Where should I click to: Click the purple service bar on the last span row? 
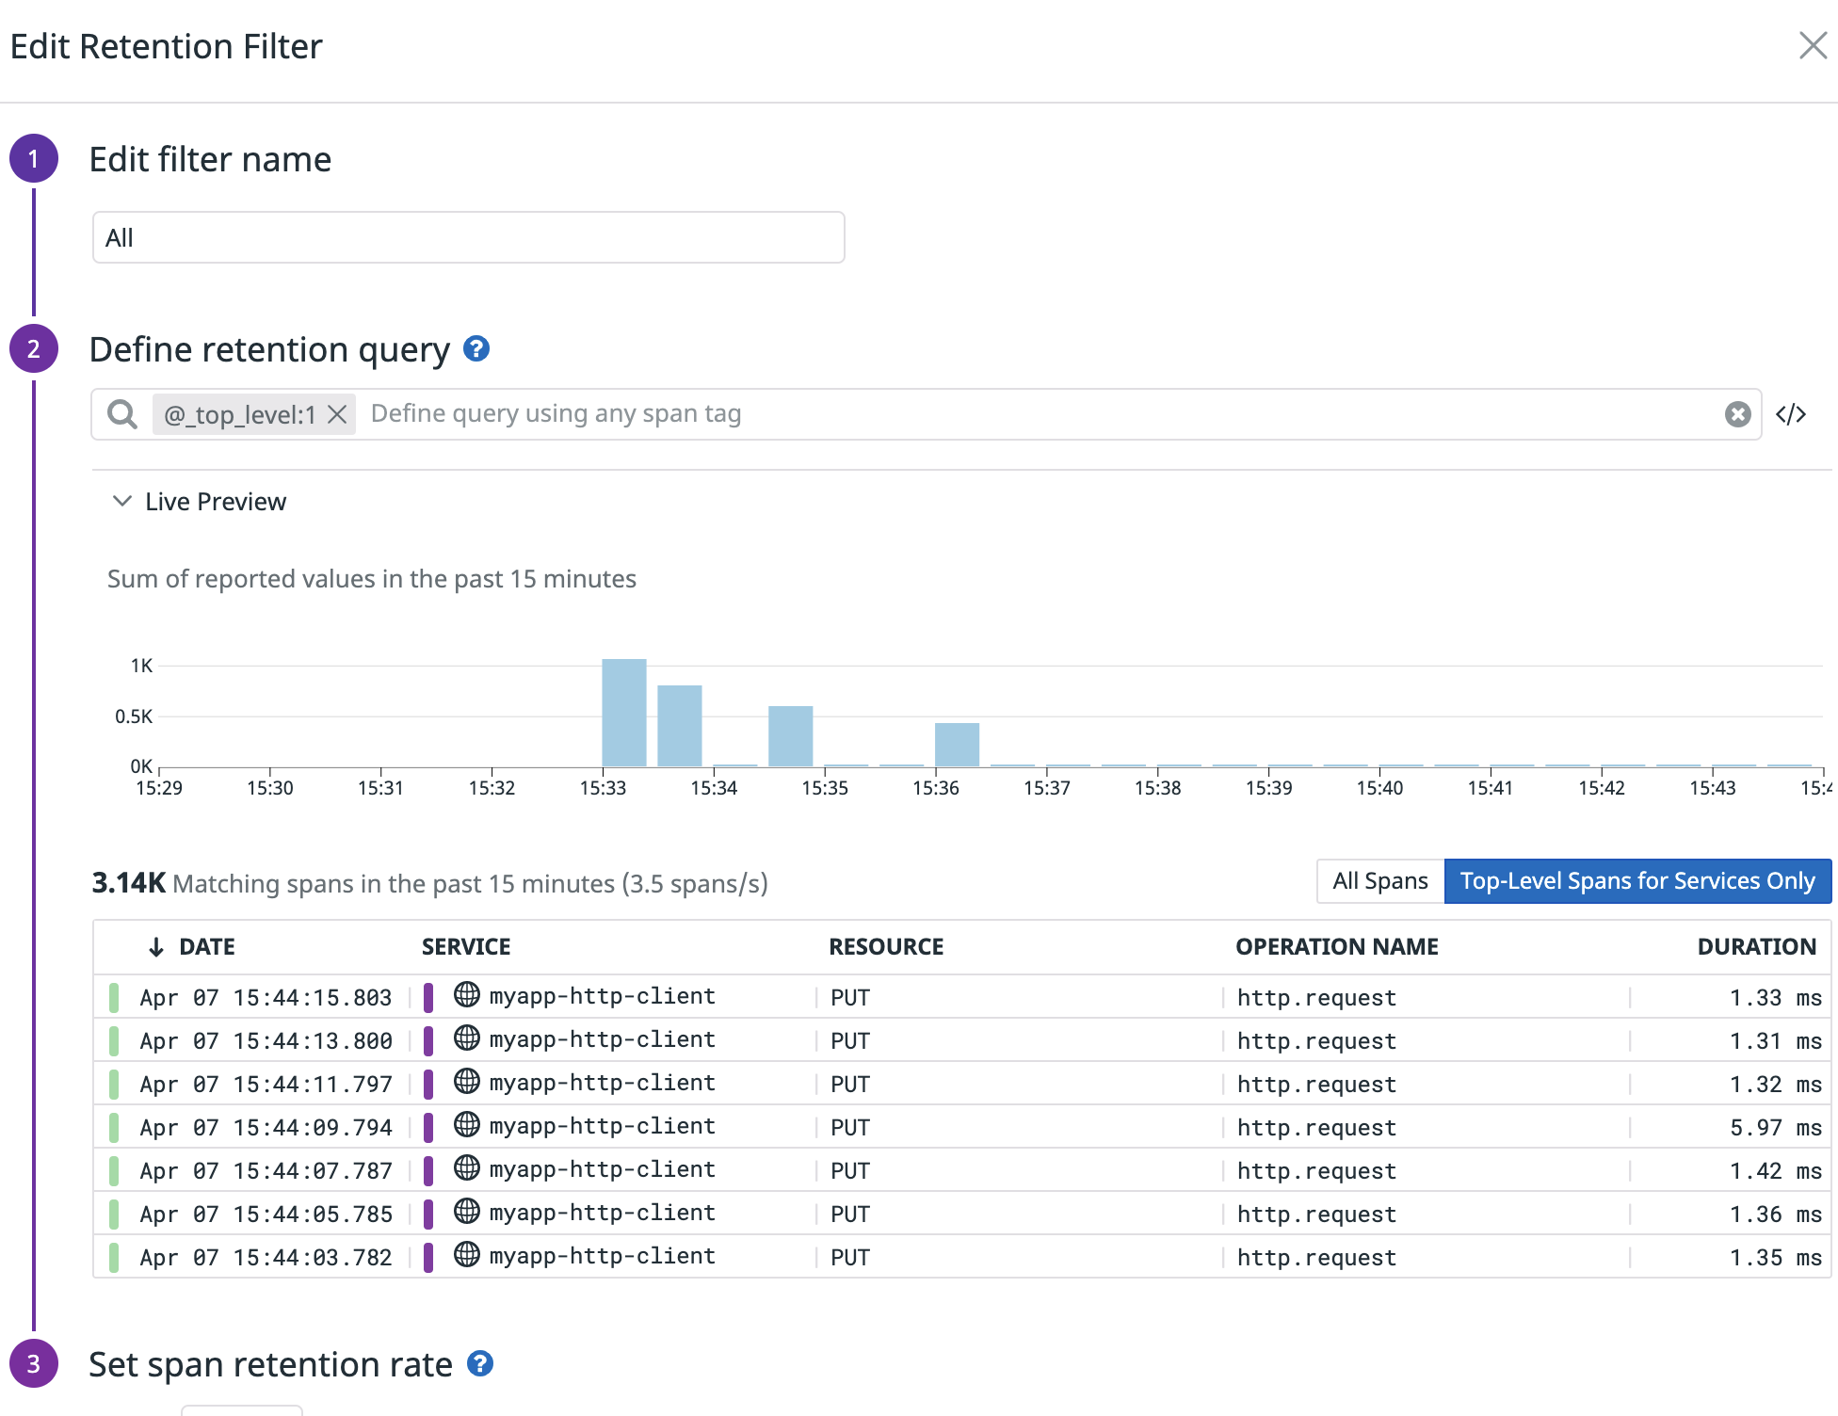pyautogui.click(x=430, y=1256)
